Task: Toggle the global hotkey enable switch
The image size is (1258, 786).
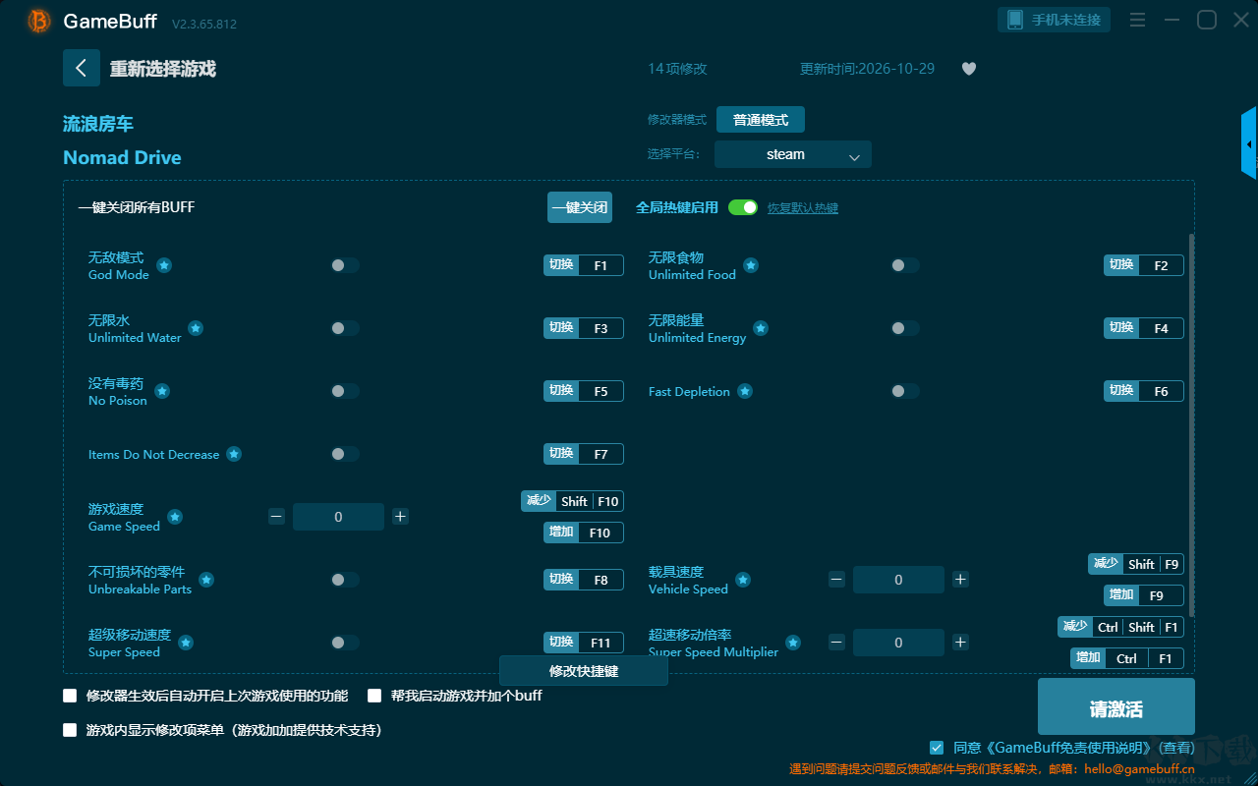Action: 743,207
